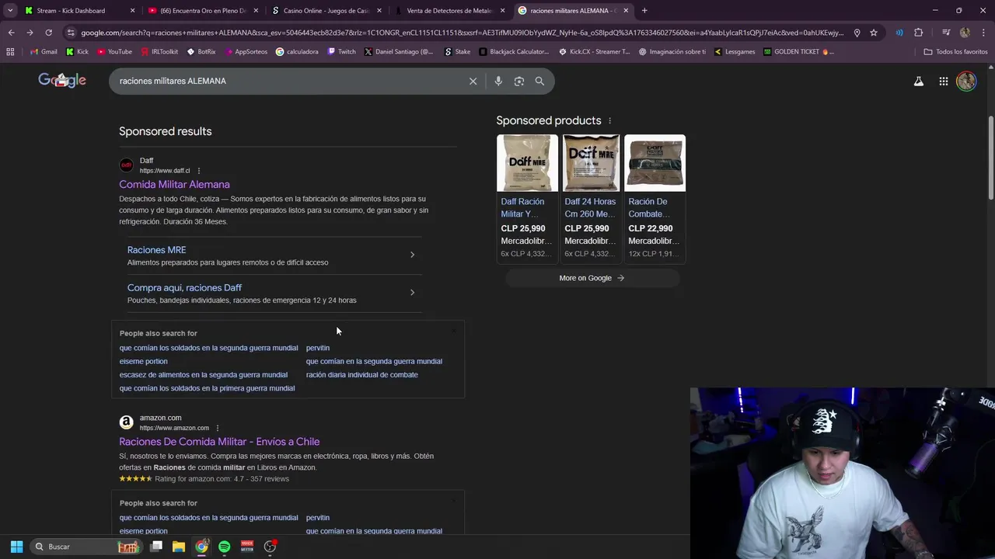
Task: Open Search Labs flask icon
Action: [918, 81]
